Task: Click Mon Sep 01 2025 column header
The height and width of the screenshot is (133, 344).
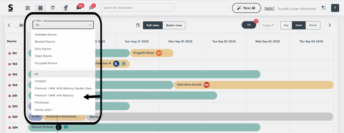Action: pos(180,41)
